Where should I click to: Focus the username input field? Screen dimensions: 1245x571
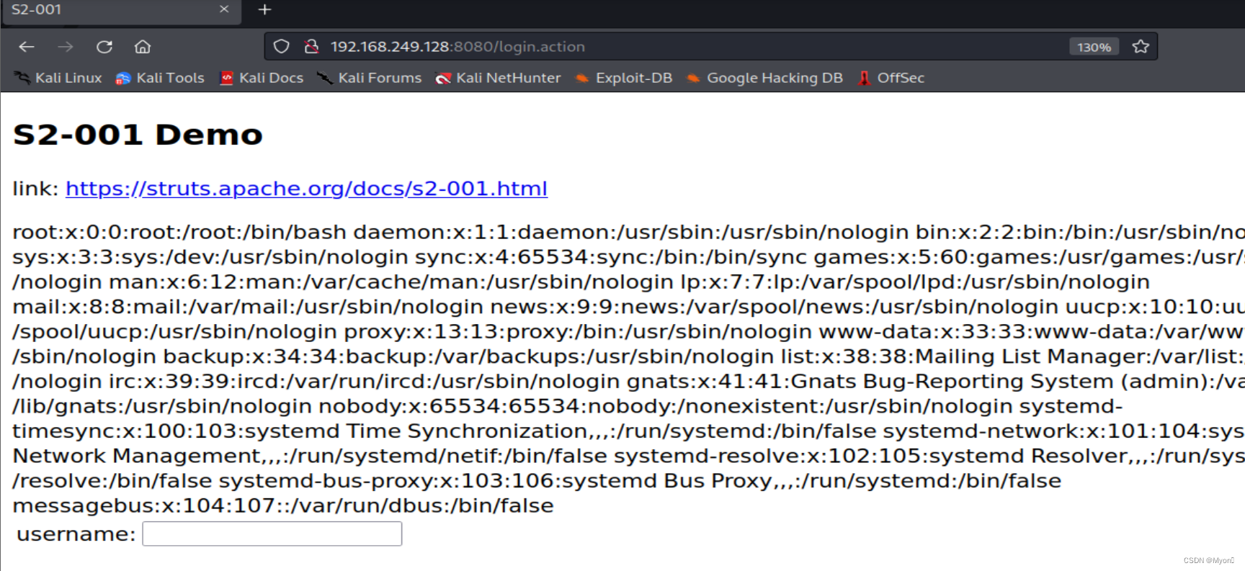(x=272, y=534)
